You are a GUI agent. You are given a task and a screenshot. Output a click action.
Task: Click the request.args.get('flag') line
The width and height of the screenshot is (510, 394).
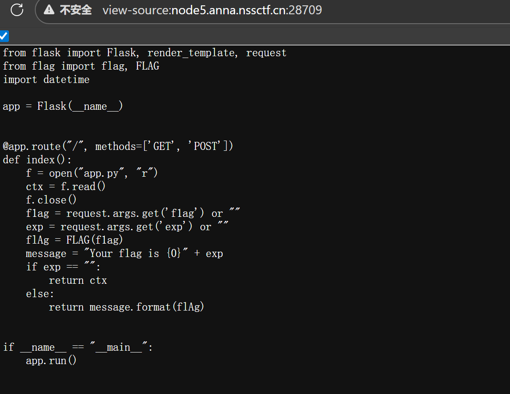point(133,213)
